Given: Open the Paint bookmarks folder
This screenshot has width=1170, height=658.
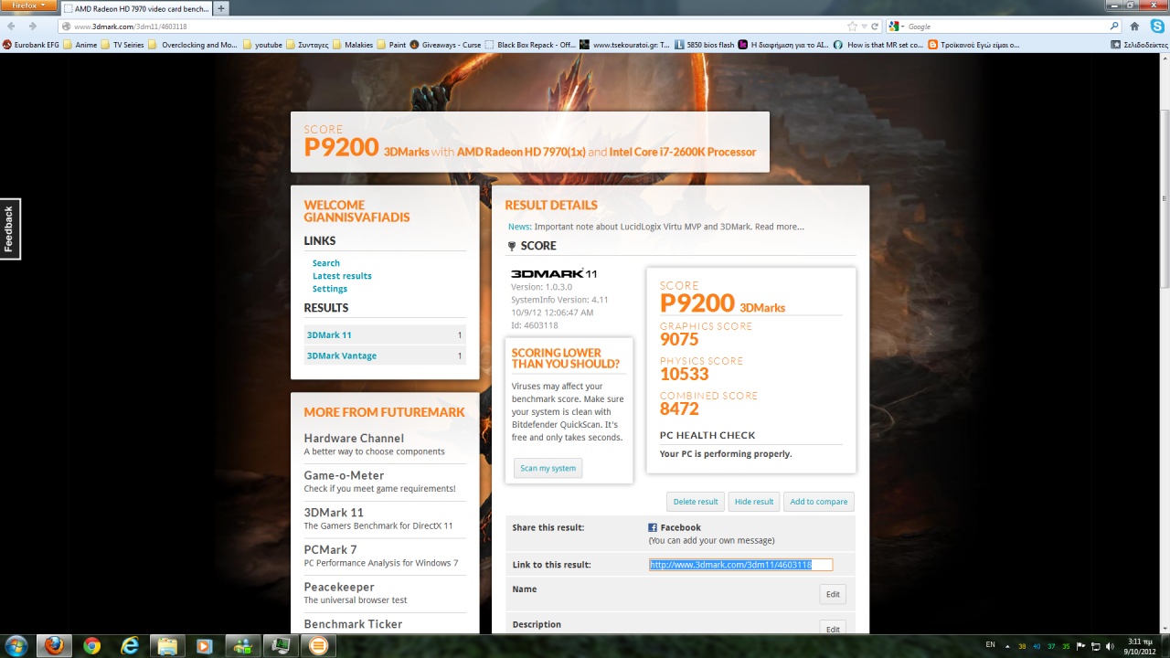Looking at the screenshot, I should tap(391, 44).
